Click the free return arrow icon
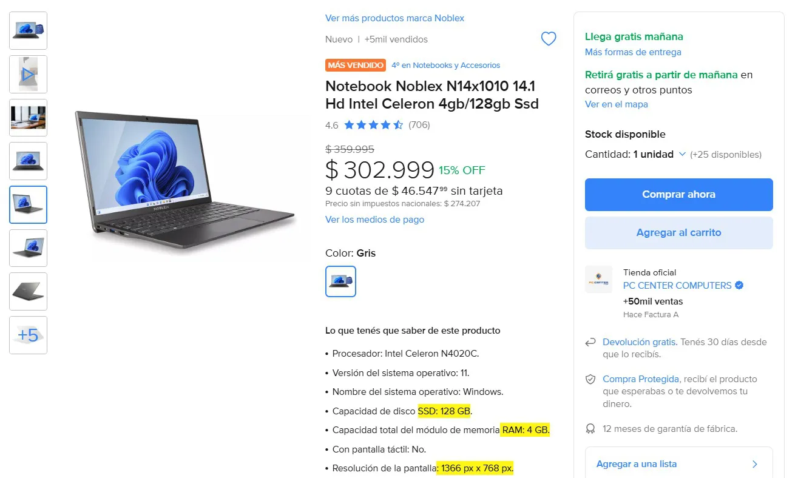Image resolution: width=798 pixels, height=478 pixels. 590,343
